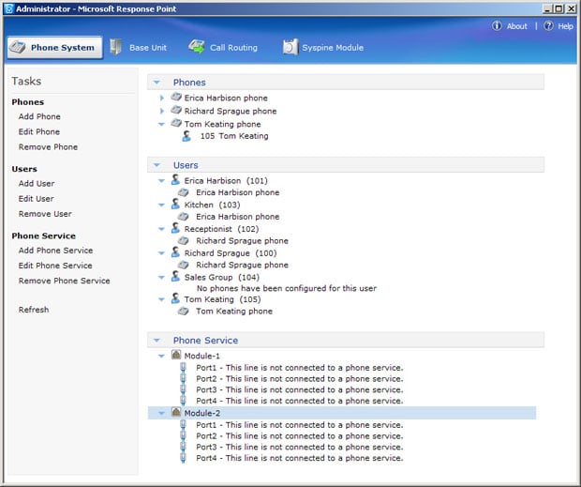Click the Module-1 device icon
Viewport: 581px width, 487px height.
click(x=175, y=356)
